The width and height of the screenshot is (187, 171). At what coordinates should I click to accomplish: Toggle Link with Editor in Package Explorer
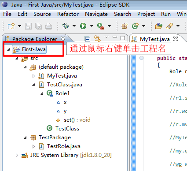pyautogui.click(x=97, y=38)
